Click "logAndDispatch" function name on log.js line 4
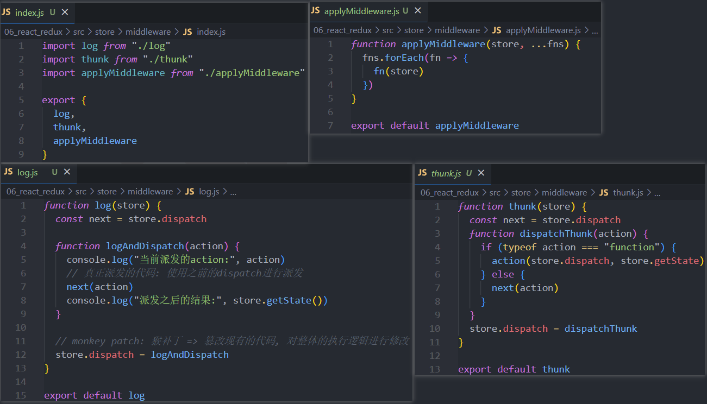 click(x=145, y=246)
